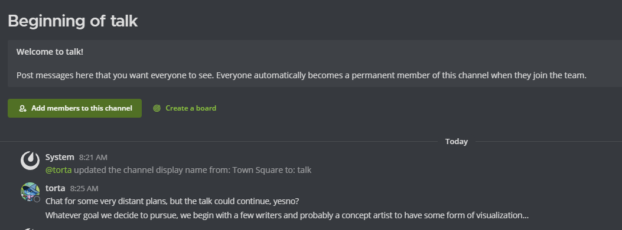Click the System Mattermost logo avatar
Image resolution: width=622 pixels, height=230 pixels.
30,161
